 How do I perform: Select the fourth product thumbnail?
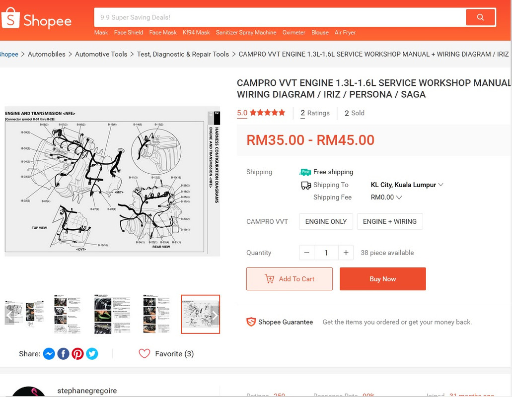tap(156, 314)
